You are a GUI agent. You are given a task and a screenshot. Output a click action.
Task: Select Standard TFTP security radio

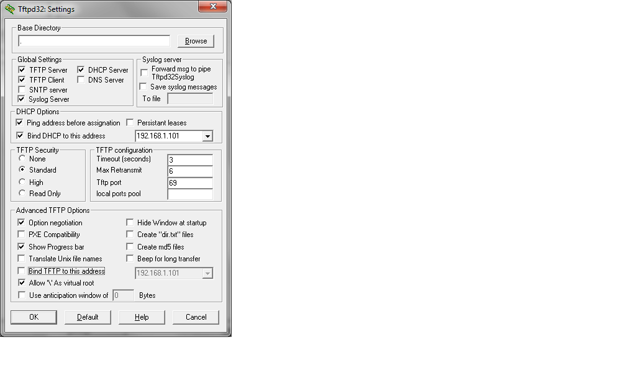pos(22,169)
